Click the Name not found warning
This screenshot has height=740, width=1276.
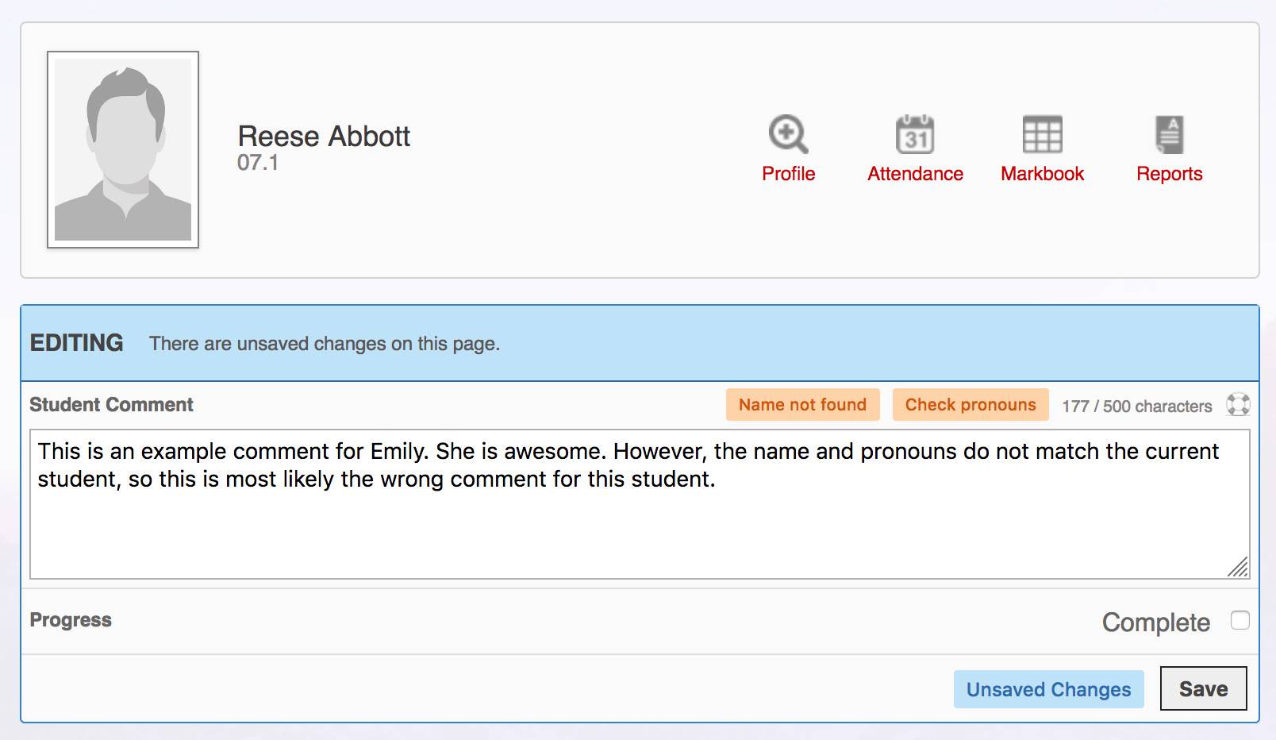point(802,405)
